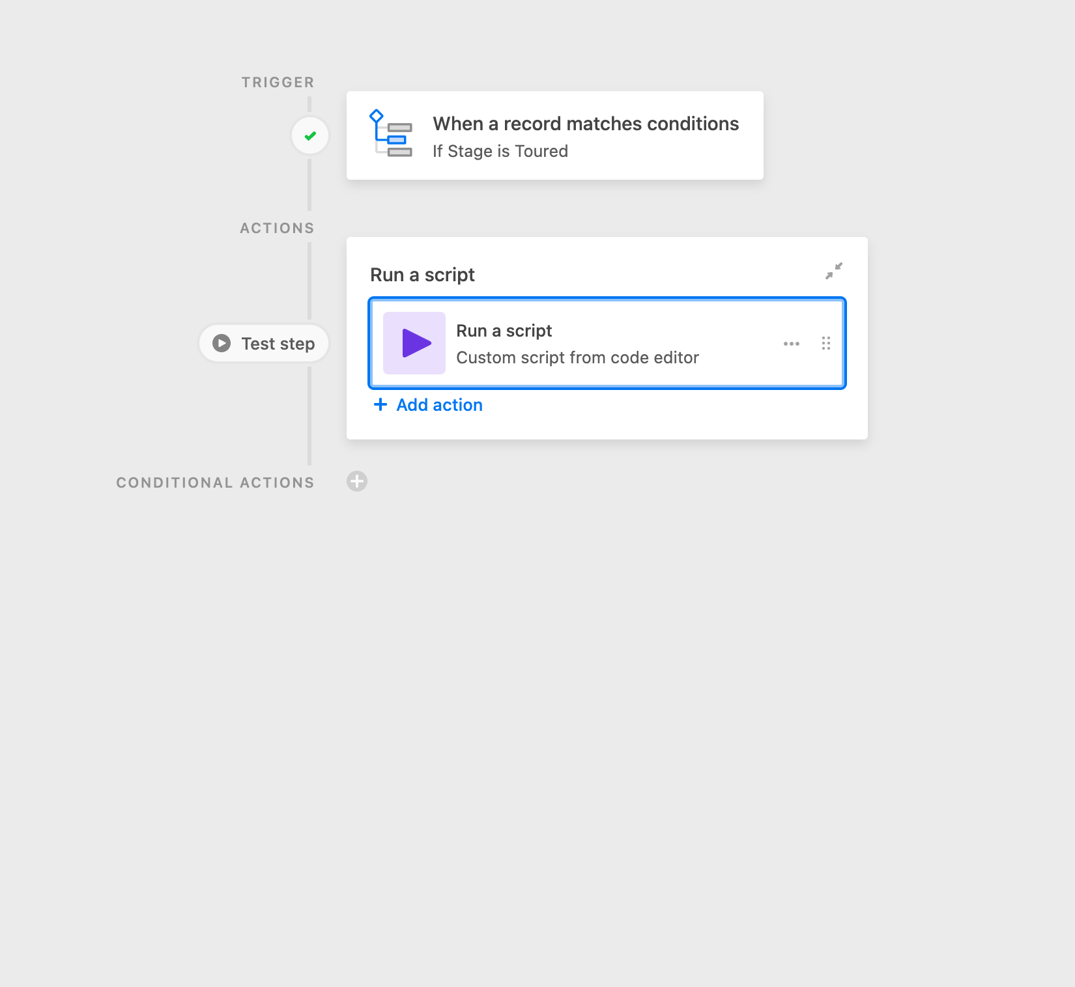Open the custom script code editor
This screenshot has width=1075, height=987.
tap(577, 357)
